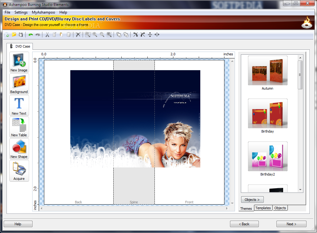Open the MyAshampoo menu

coord(43,12)
